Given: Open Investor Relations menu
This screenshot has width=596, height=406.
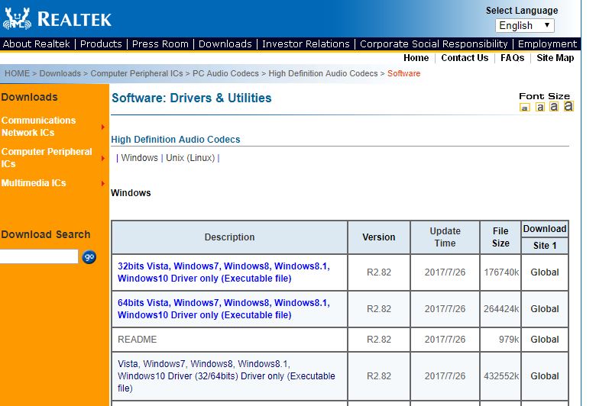Looking at the screenshot, I should coord(306,43).
